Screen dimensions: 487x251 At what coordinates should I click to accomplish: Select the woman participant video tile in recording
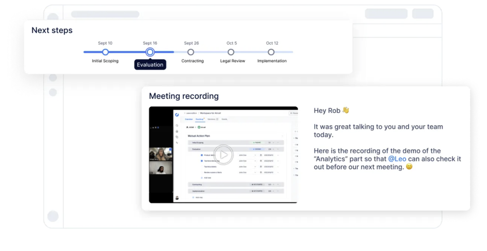[161, 154]
